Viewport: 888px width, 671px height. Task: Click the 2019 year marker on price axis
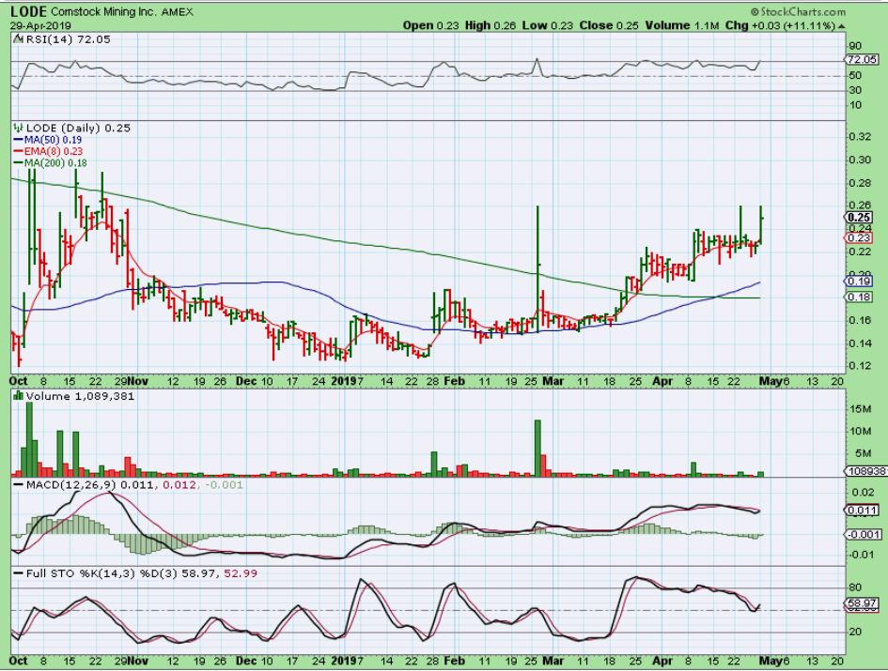click(348, 380)
